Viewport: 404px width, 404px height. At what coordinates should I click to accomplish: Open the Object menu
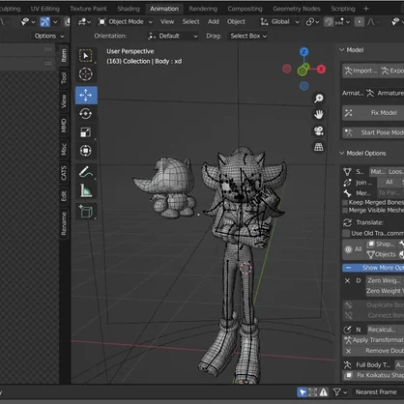click(236, 22)
